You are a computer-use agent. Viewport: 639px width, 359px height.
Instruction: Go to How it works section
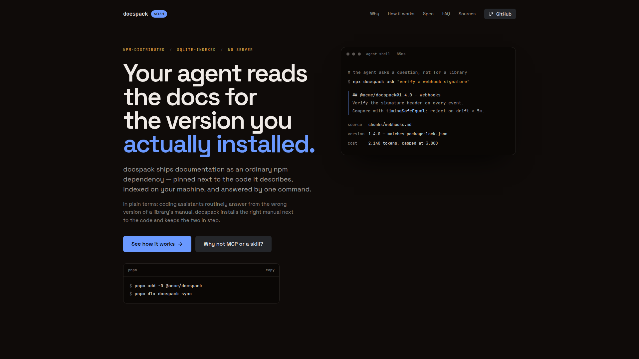401,14
